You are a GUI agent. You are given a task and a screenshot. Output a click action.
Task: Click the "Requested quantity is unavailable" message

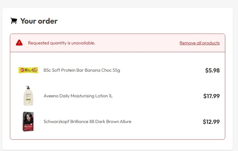coord(61,43)
